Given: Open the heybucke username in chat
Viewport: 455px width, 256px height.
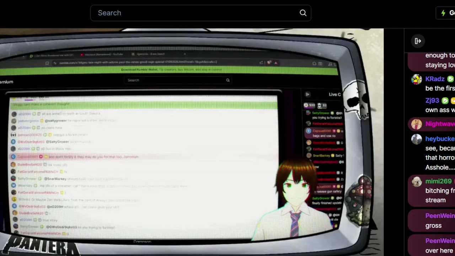Looking at the screenshot, I should pyautogui.click(x=440, y=139).
